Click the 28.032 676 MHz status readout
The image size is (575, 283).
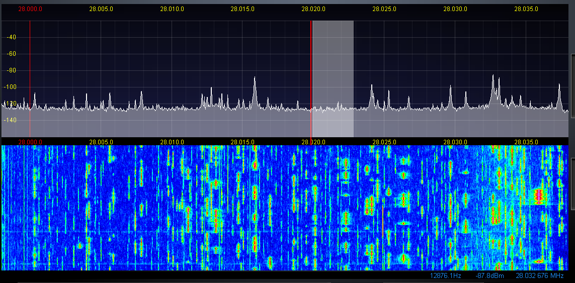[x=540, y=275]
